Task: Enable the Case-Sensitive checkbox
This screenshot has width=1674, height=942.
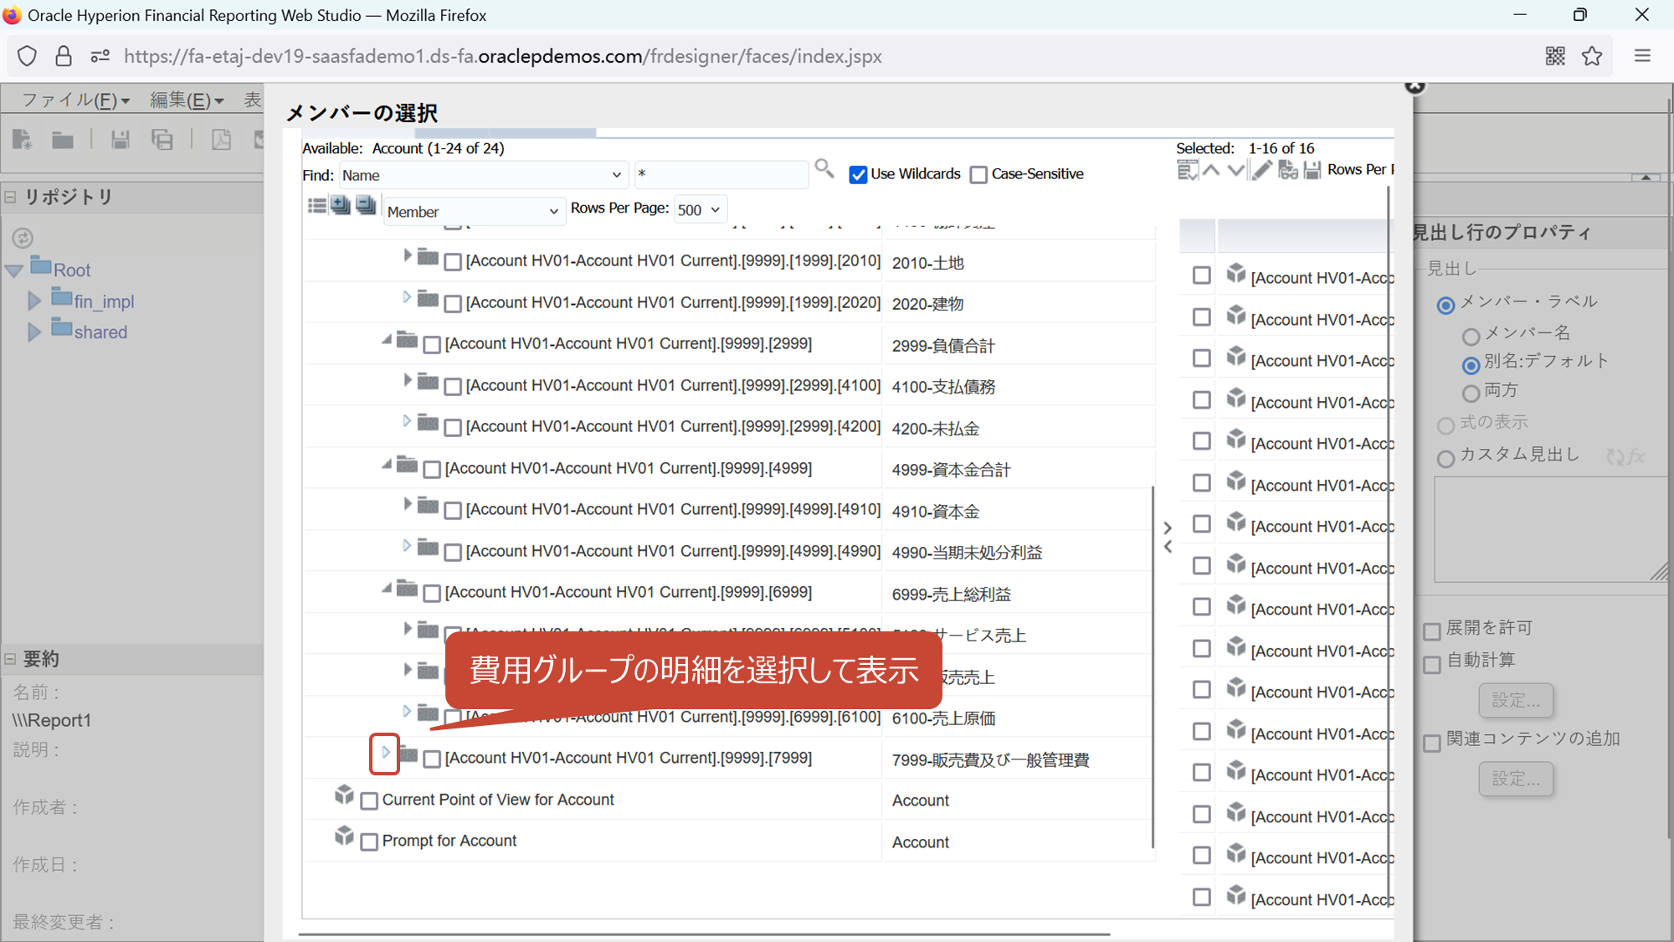Action: 978,174
